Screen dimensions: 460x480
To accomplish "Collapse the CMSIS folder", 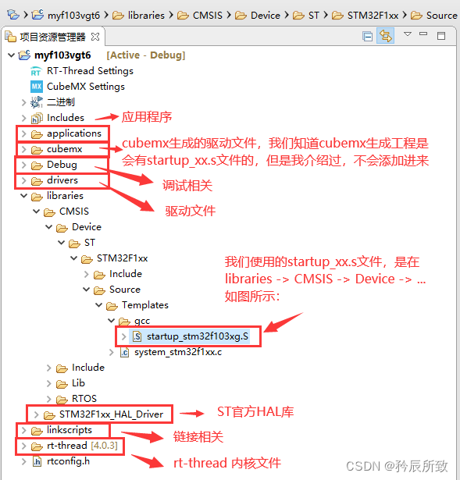I will [x=36, y=212].
